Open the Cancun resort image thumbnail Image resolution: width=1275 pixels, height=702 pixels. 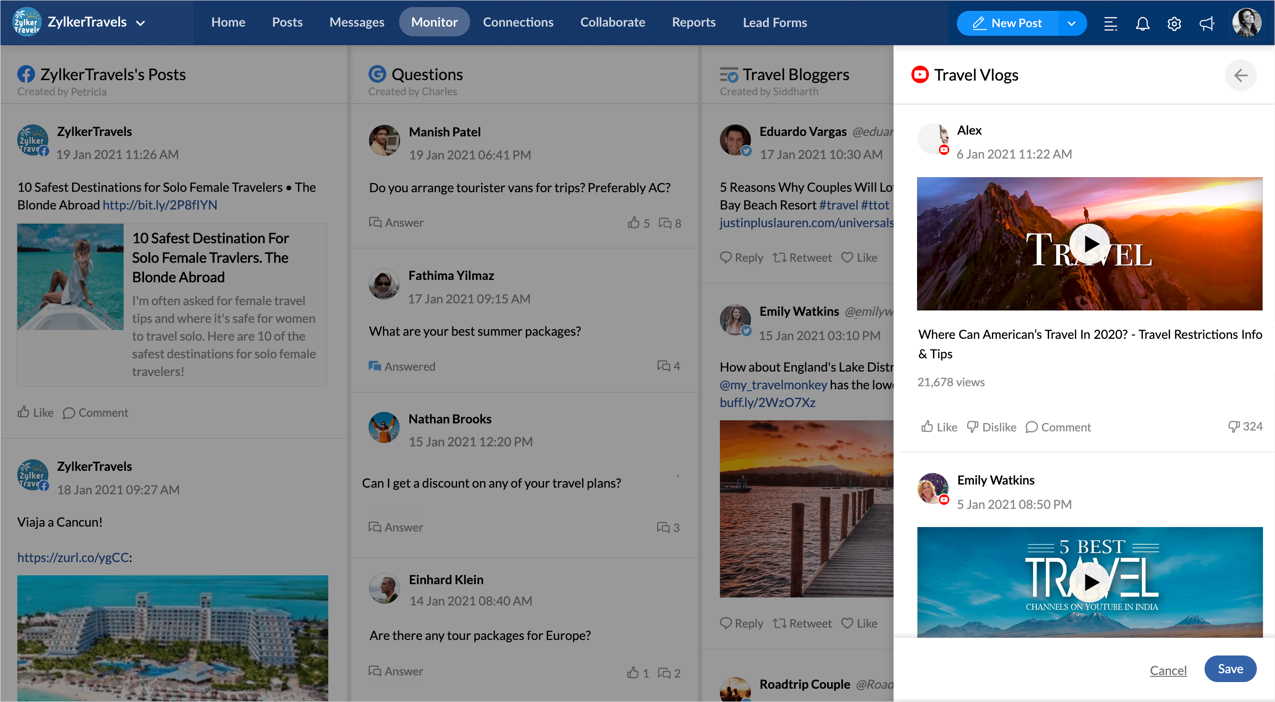(172, 637)
